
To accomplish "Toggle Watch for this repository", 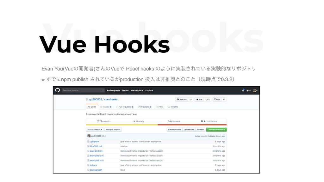I will tap(181, 100).
